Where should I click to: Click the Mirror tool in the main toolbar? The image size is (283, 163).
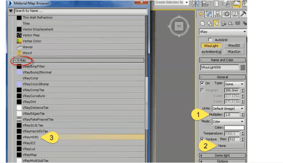click(195, 4)
